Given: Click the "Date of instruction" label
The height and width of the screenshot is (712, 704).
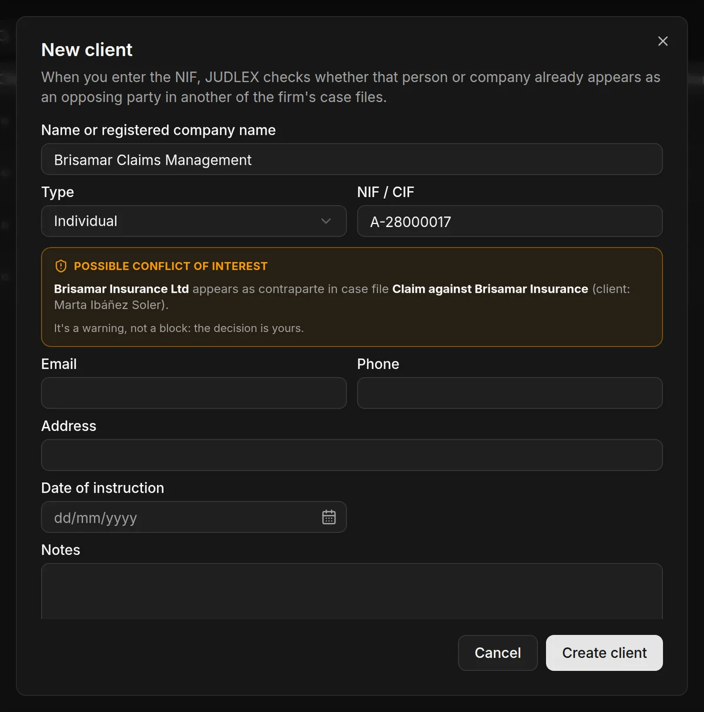Looking at the screenshot, I should coord(103,488).
